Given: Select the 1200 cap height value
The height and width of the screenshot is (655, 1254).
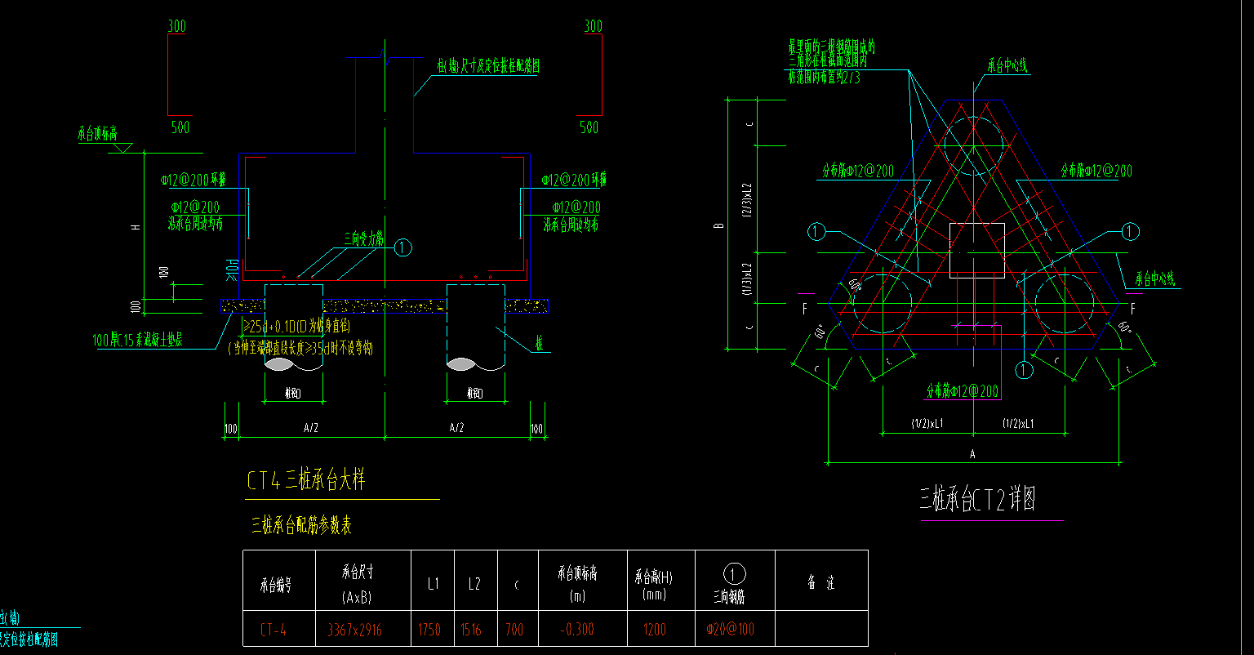Looking at the screenshot, I should click(654, 630).
